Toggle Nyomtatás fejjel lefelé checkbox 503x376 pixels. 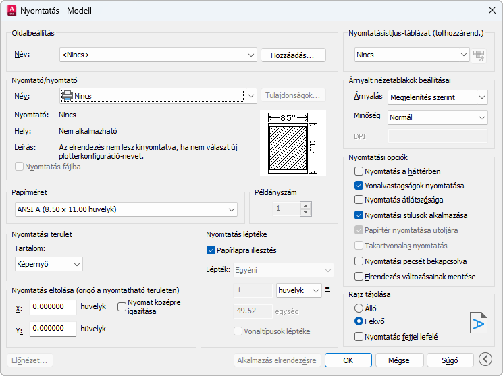point(359,336)
